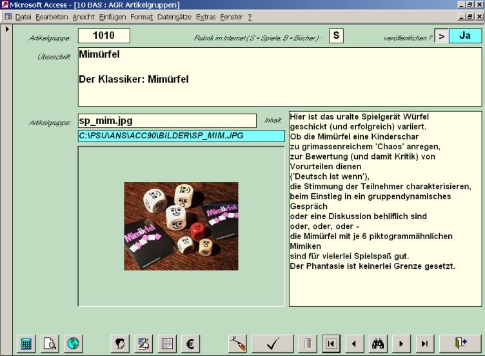
Task: Click the Euro currency icon
Action: 190,344
